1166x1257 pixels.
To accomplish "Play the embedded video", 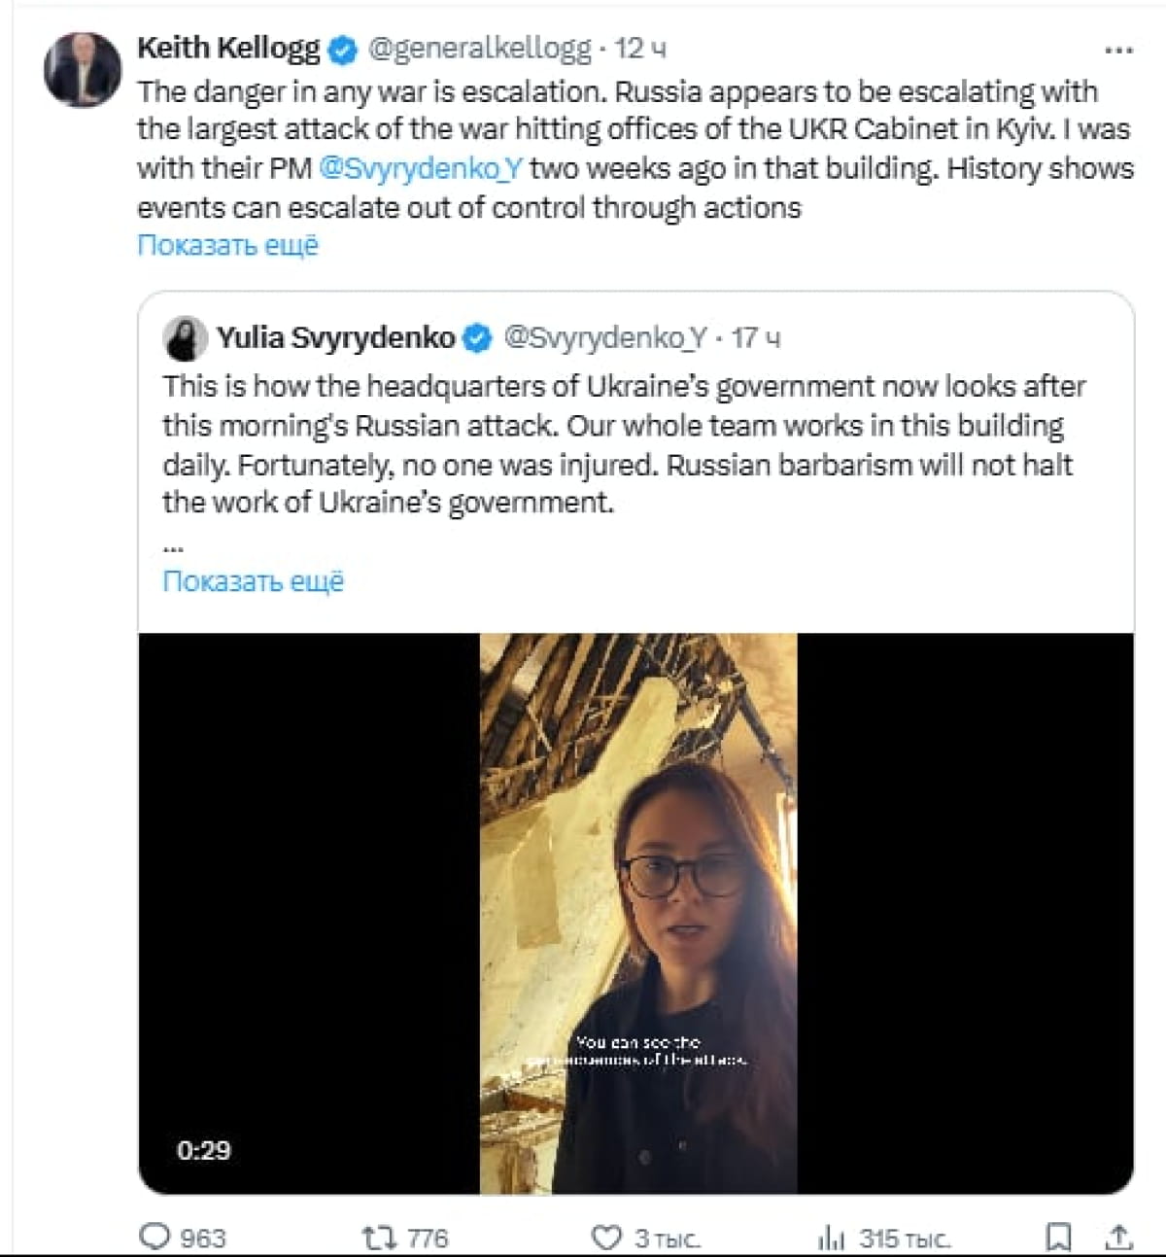I will pyautogui.click(x=637, y=914).
